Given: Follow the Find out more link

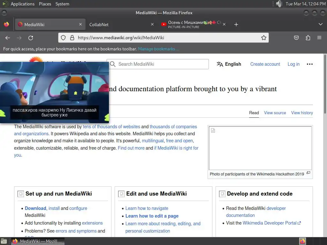Looking at the screenshot, I should click(131, 148).
